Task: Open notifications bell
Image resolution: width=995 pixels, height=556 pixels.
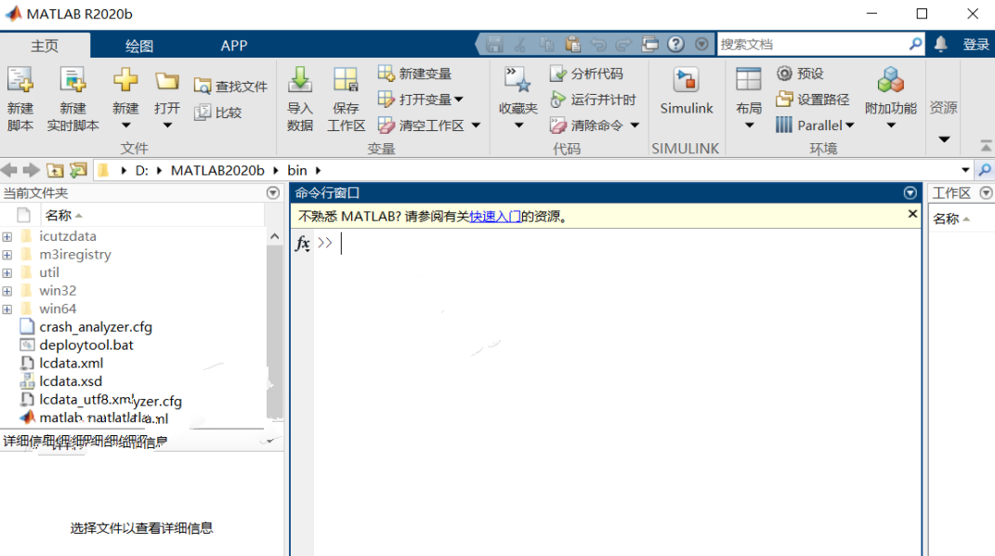Action: [x=941, y=45]
